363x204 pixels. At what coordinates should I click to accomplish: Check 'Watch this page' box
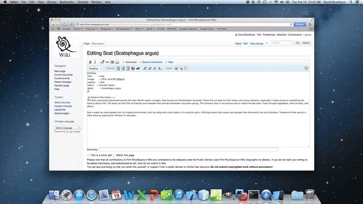coord(114,155)
